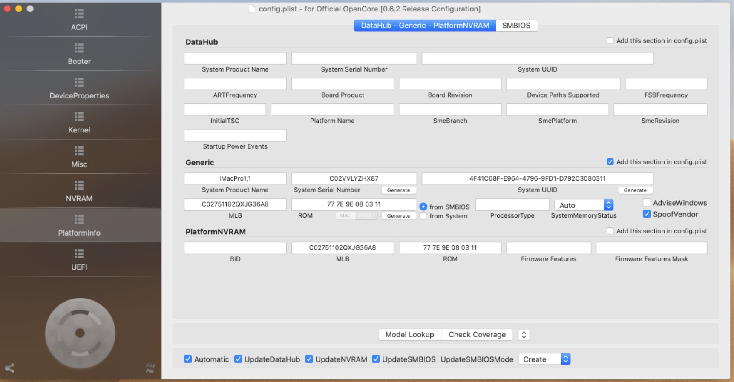Toggle the UpdateSMBIOS checkbox

[376, 359]
